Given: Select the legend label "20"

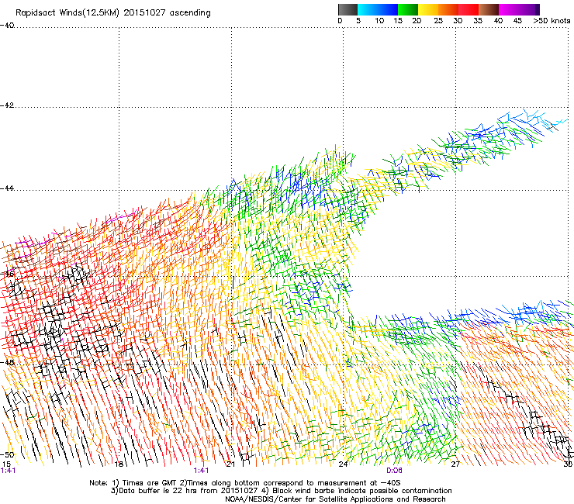Looking at the screenshot, I should (417, 21).
